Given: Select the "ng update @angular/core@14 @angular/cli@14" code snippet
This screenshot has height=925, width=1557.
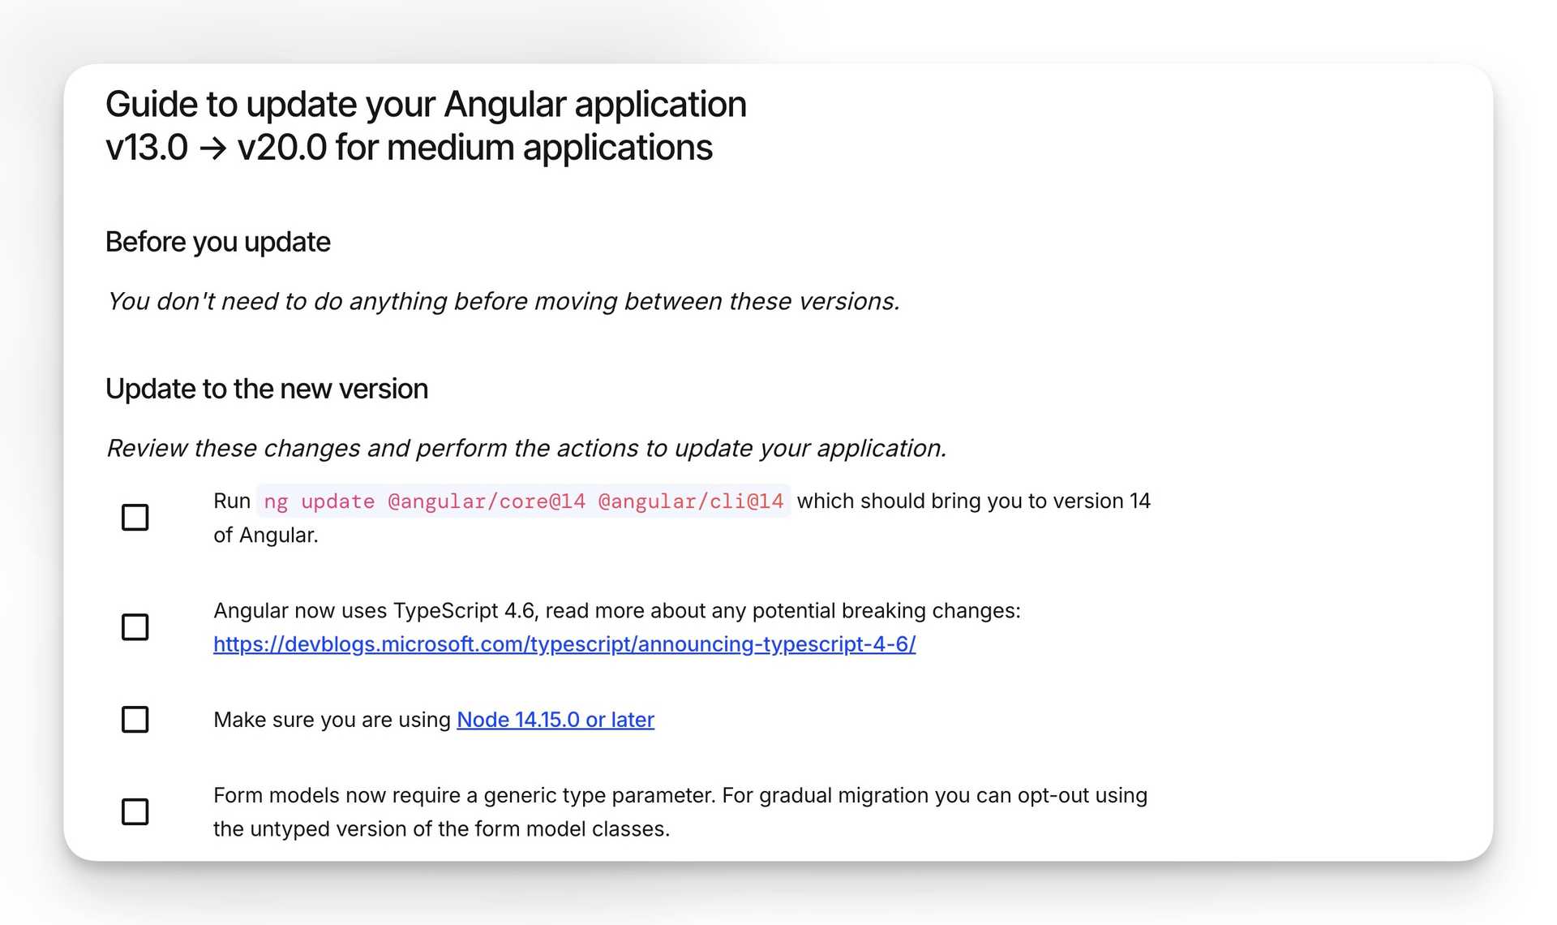Looking at the screenshot, I should point(523,501).
